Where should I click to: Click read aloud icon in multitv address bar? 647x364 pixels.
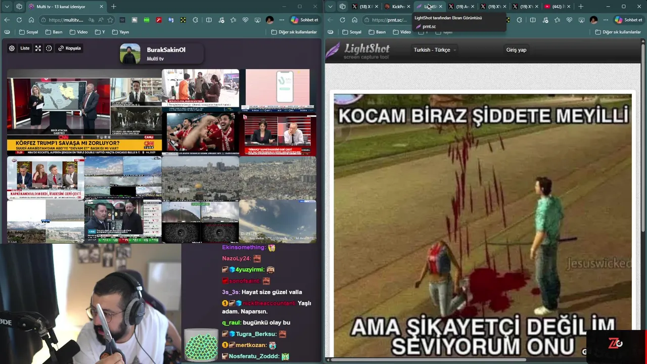coord(101,20)
